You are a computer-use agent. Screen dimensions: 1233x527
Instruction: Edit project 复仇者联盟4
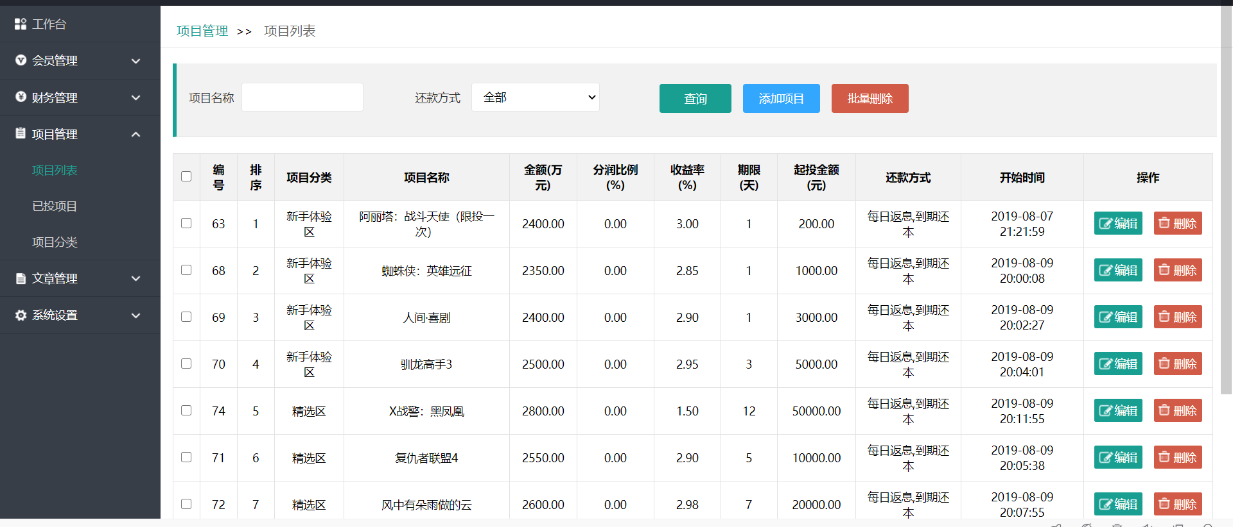1118,457
